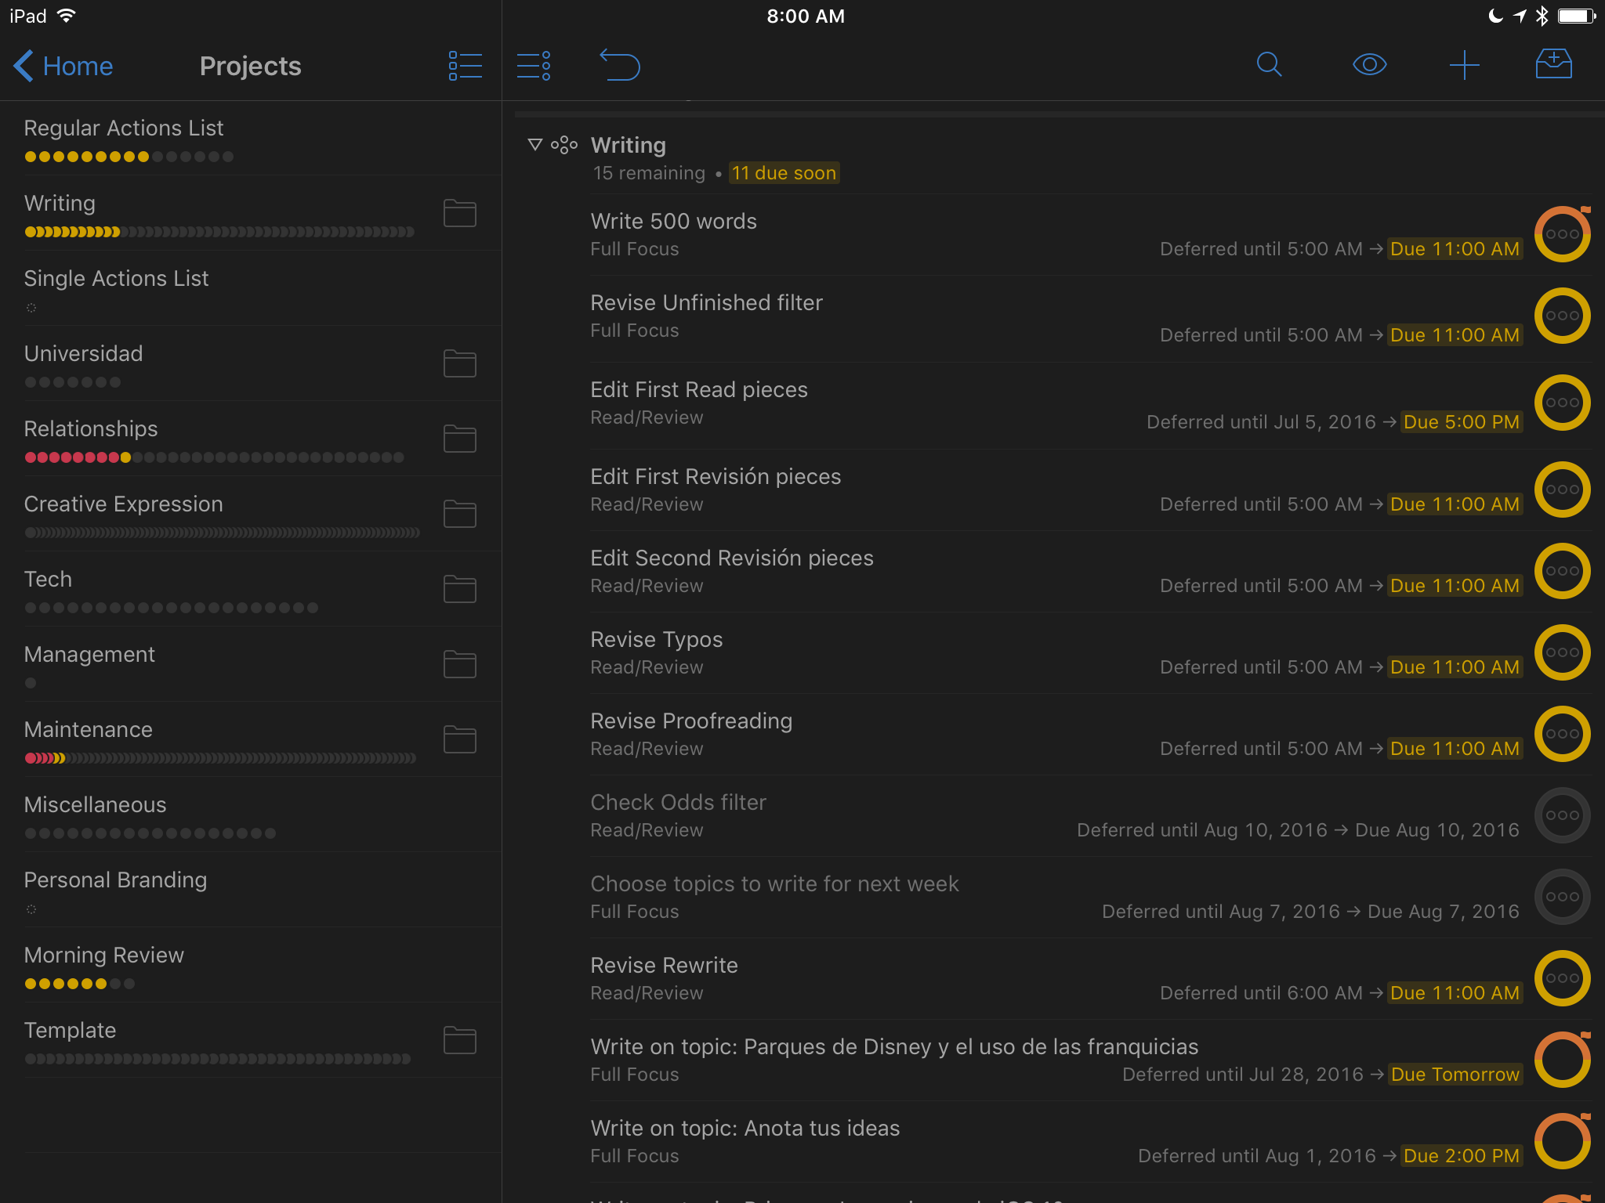1605x1203 pixels.
Task: Open the search magnifier icon
Action: coord(1269,65)
